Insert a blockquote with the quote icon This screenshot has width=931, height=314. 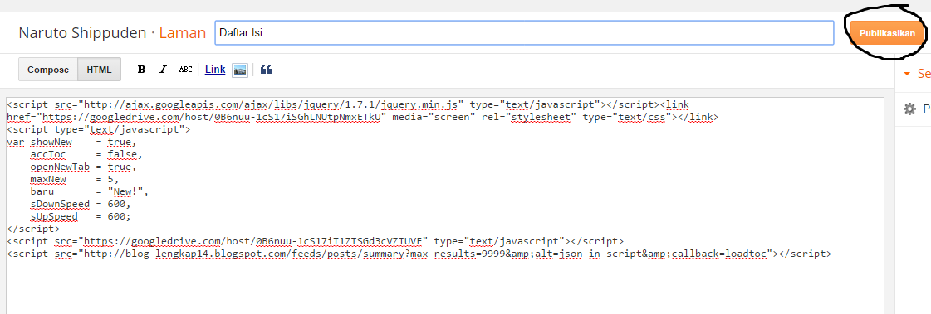tap(266, 70)
